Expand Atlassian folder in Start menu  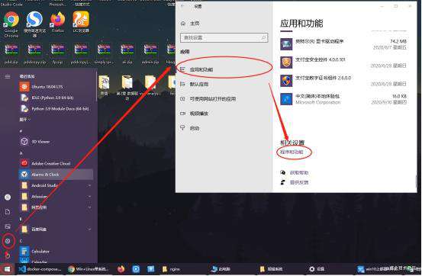tap(56, 197)
